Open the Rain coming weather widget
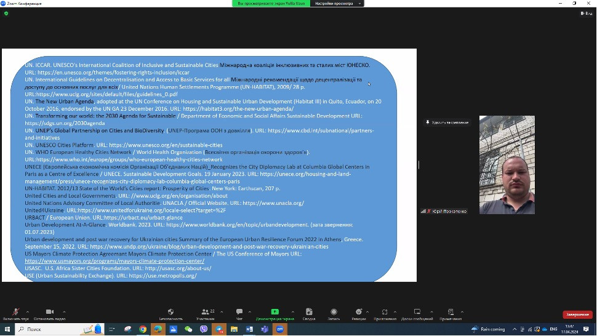This screenshot has height=336, width=597. pos(488,329)
